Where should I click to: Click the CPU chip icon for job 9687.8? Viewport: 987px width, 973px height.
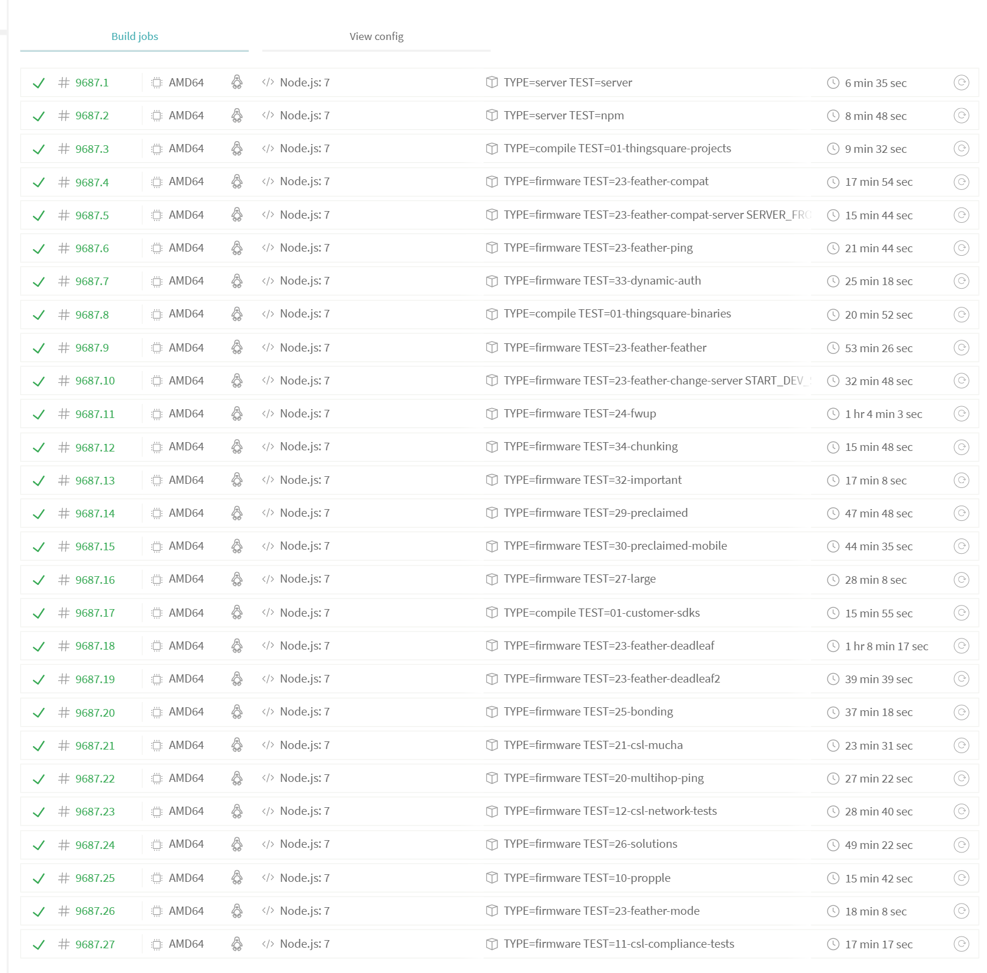point(156,315)
